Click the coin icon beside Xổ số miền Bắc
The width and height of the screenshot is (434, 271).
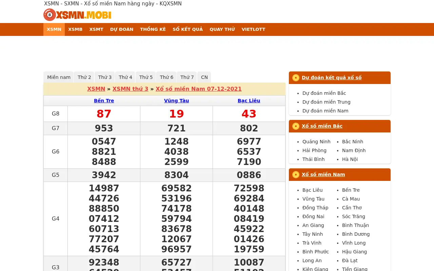pyautogui.click(x=296, y=126)
